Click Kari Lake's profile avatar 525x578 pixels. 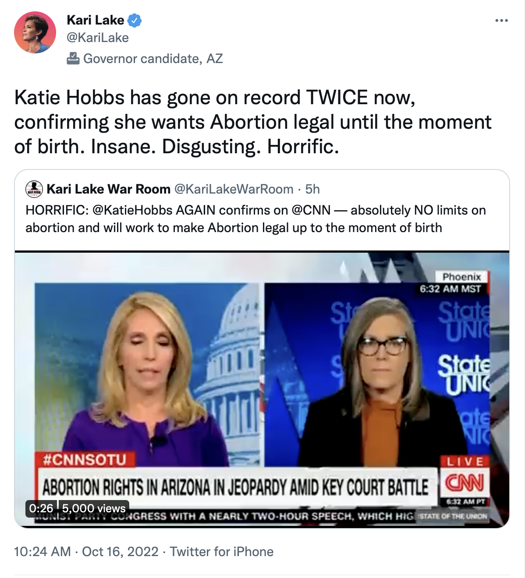click(35, 32)
